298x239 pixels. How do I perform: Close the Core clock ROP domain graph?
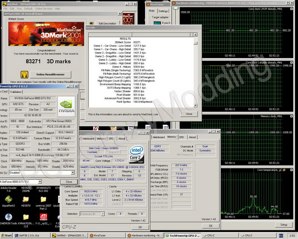[x=292, y=9]
